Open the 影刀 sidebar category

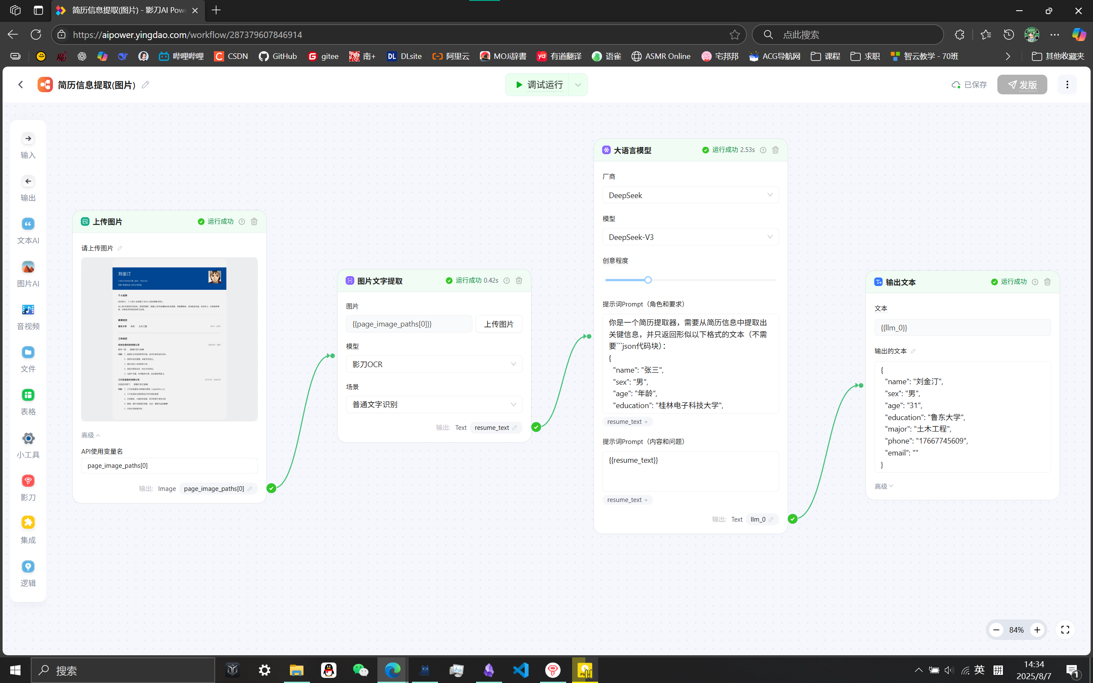click(28, 488)
